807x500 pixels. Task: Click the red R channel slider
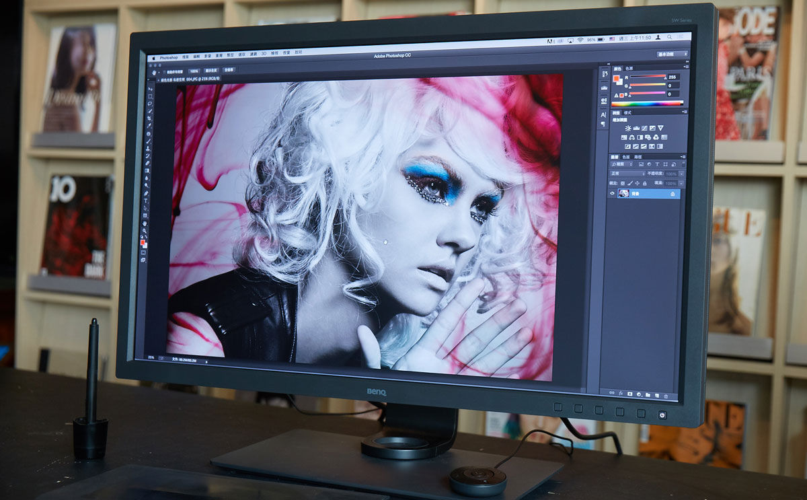[x=648, y=76]
